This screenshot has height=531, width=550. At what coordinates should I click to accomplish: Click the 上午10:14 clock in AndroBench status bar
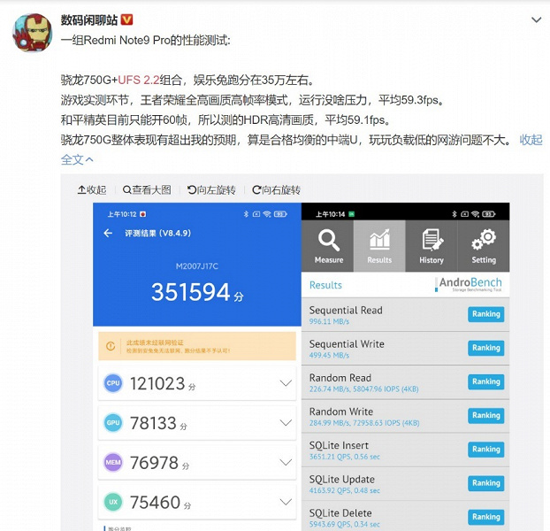click(x=331, y=214)
